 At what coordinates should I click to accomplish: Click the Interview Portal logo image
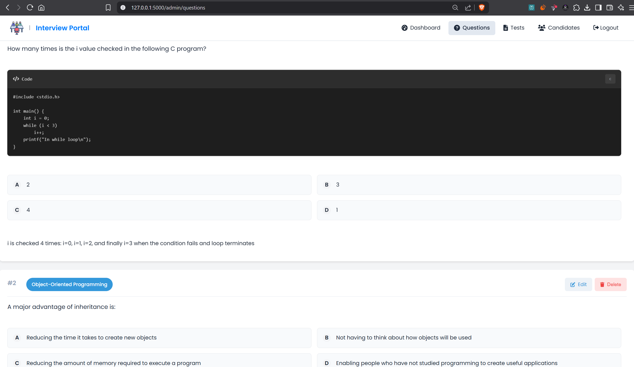pyautogui.click(x=17, y=28)
